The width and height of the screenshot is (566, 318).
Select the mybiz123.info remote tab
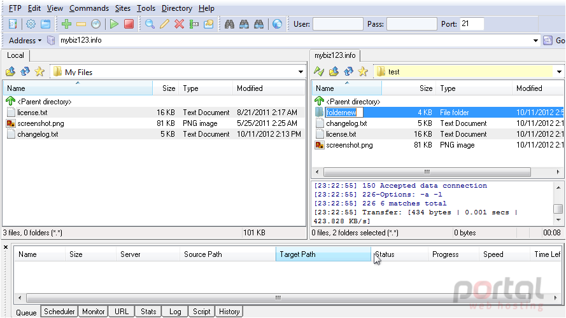[335, 55]
